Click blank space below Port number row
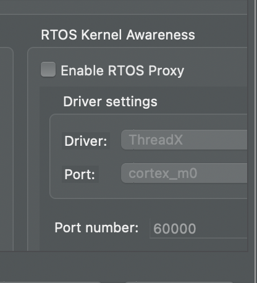This screenshot has width=257, height=283. pyautogui.click(x=144, y=245)
